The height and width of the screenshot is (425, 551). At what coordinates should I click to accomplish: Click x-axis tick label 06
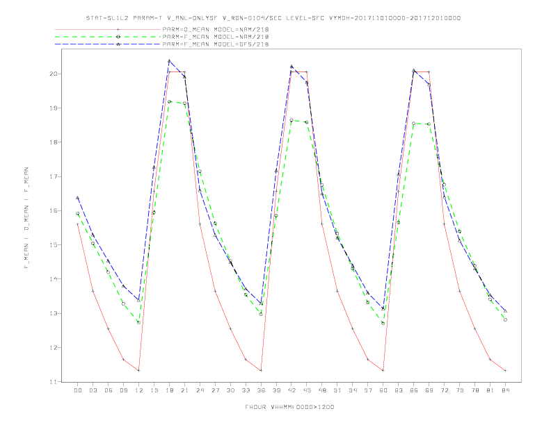[x=109, y=390]
